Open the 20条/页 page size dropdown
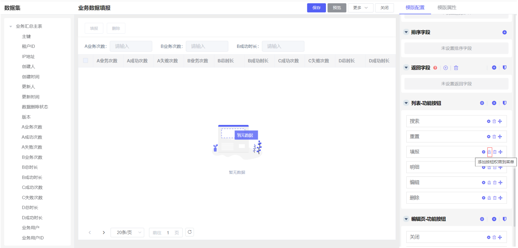 (127, 233)
